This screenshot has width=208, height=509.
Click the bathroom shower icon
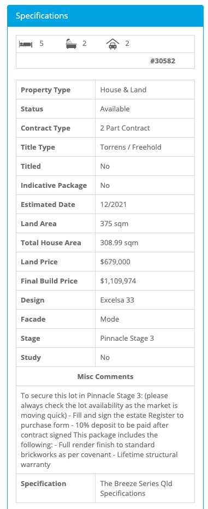pyautogui.click(x=71, y=44)
